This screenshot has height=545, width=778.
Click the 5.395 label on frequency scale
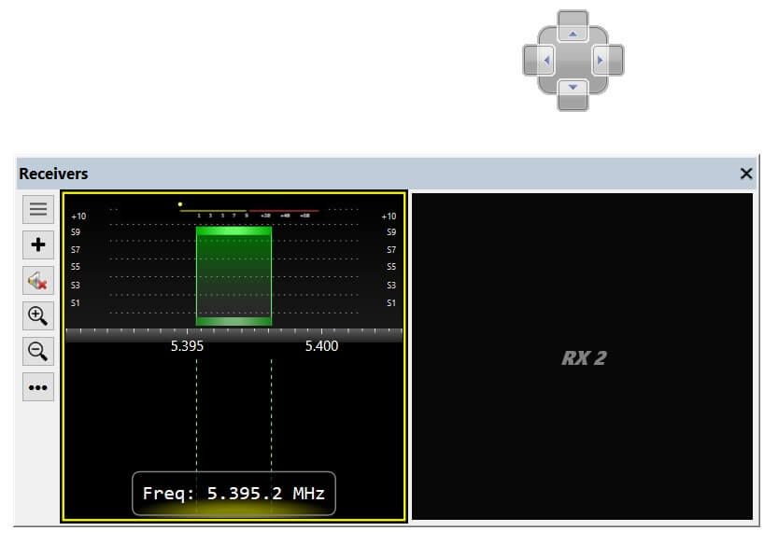187,346
